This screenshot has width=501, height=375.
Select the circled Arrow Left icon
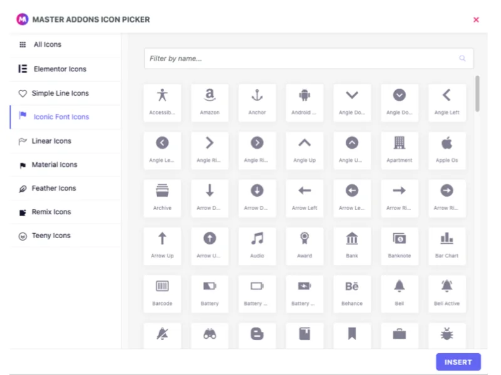point(352,198)
